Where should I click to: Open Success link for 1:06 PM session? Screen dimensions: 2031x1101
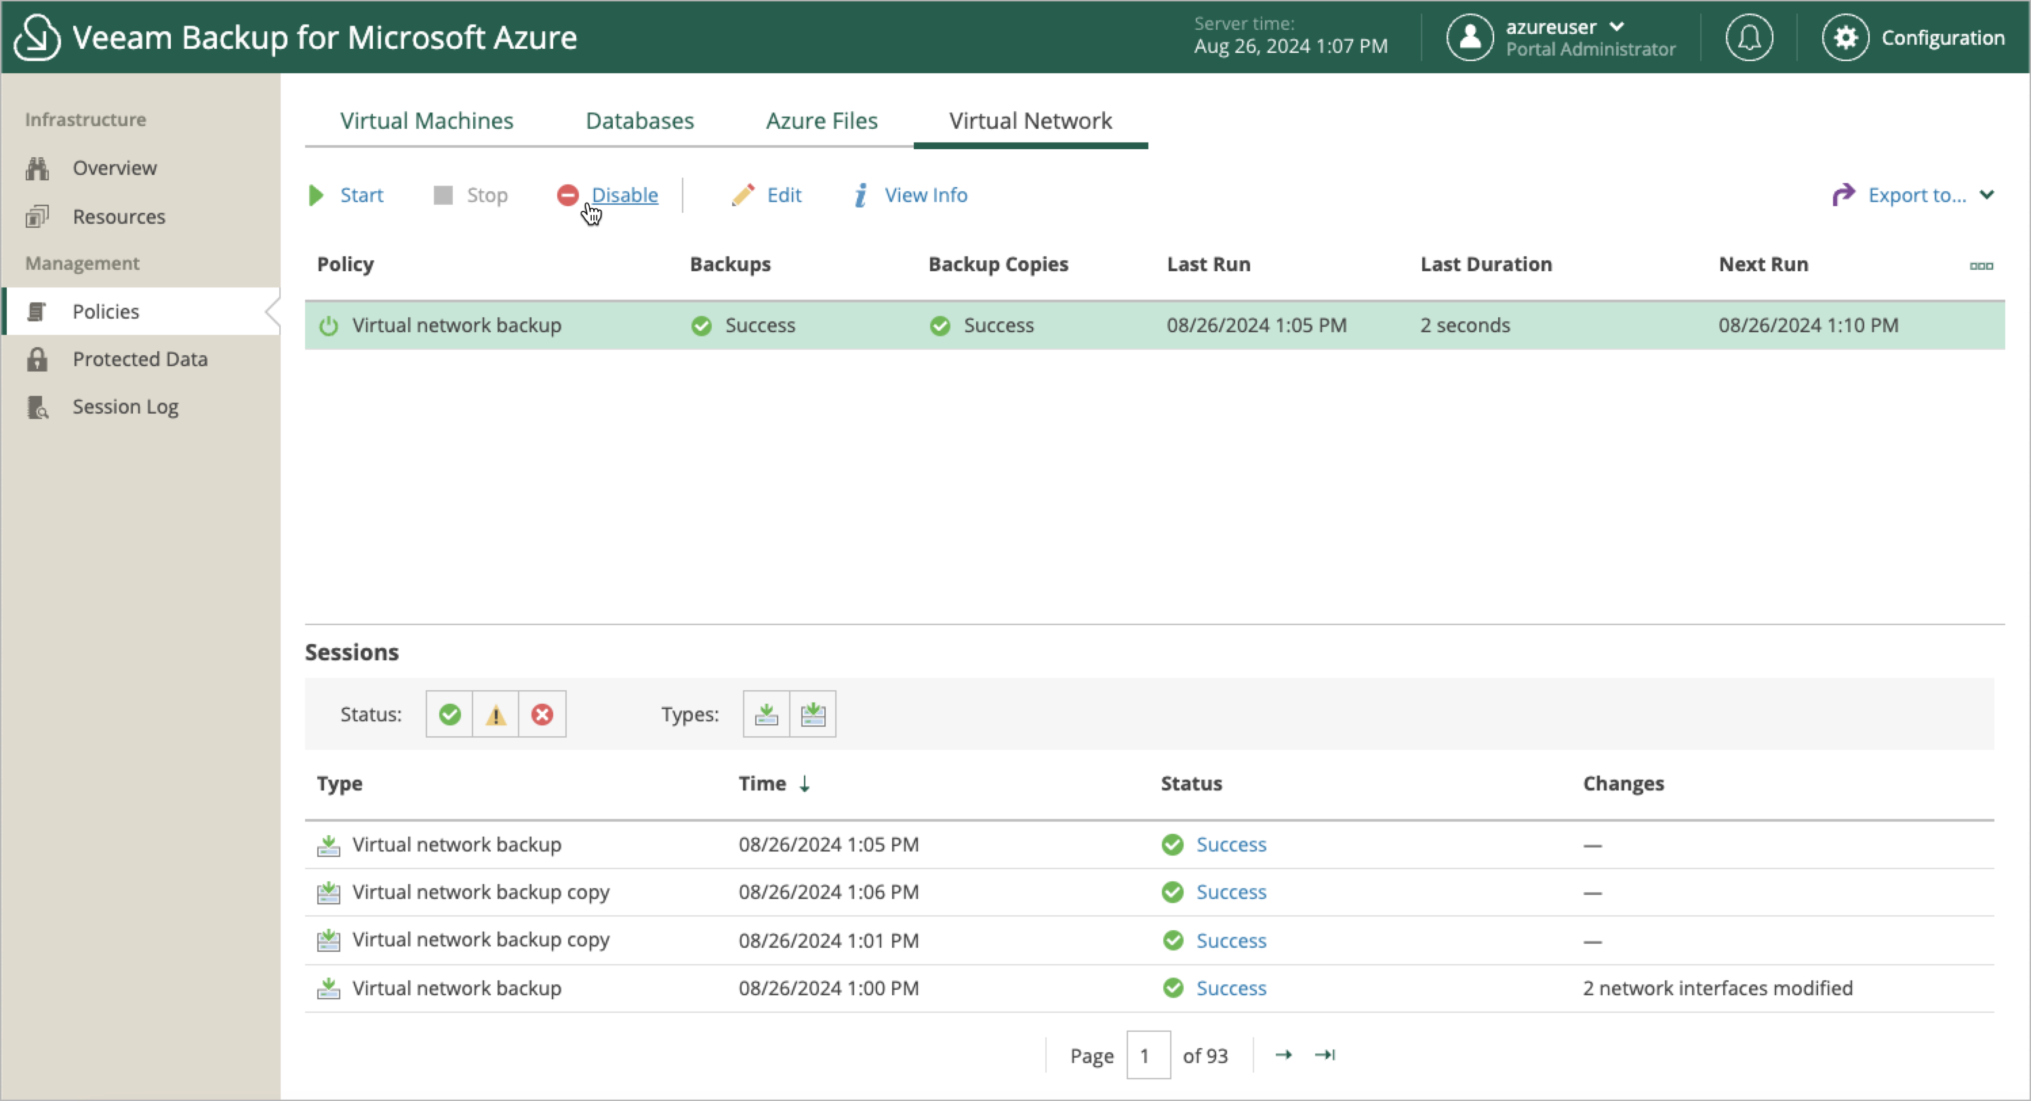(1231, 892)
